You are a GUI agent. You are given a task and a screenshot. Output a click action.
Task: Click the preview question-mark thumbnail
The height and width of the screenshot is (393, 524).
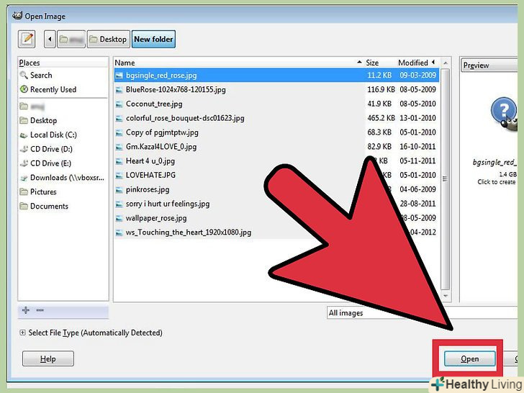click(505, 114)
